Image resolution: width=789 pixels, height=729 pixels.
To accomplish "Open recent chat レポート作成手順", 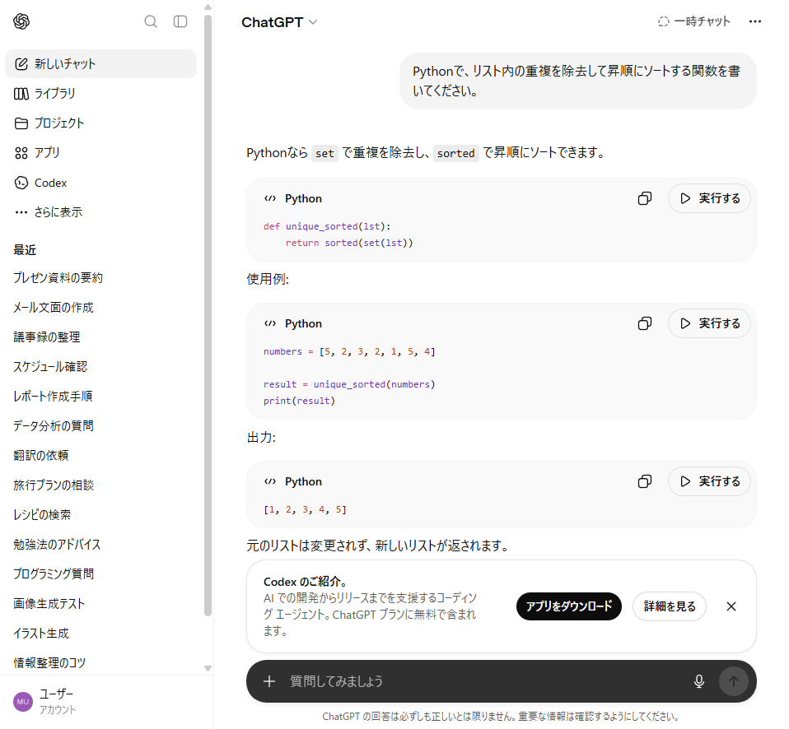I will pos(100,397).
